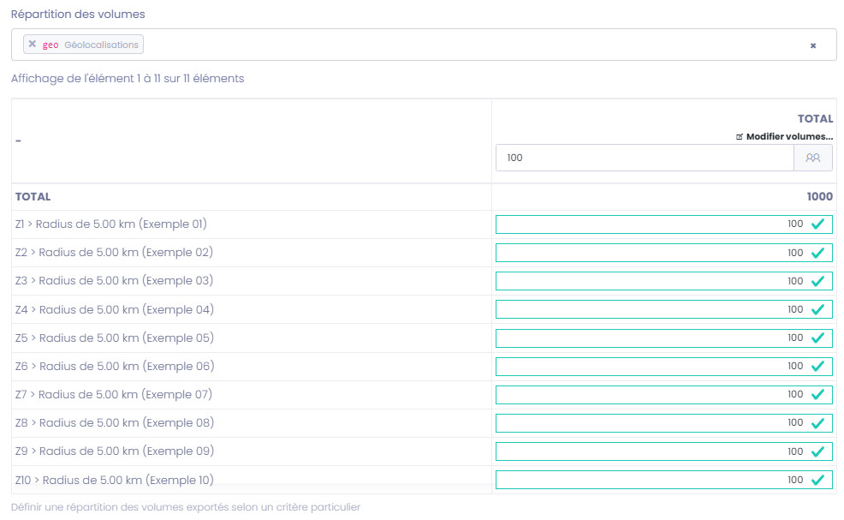Click the Z10 Radius de 5.00 km row label
This screenshot has height=520, width=844.
pyautogui.click(x=114, y=480)
